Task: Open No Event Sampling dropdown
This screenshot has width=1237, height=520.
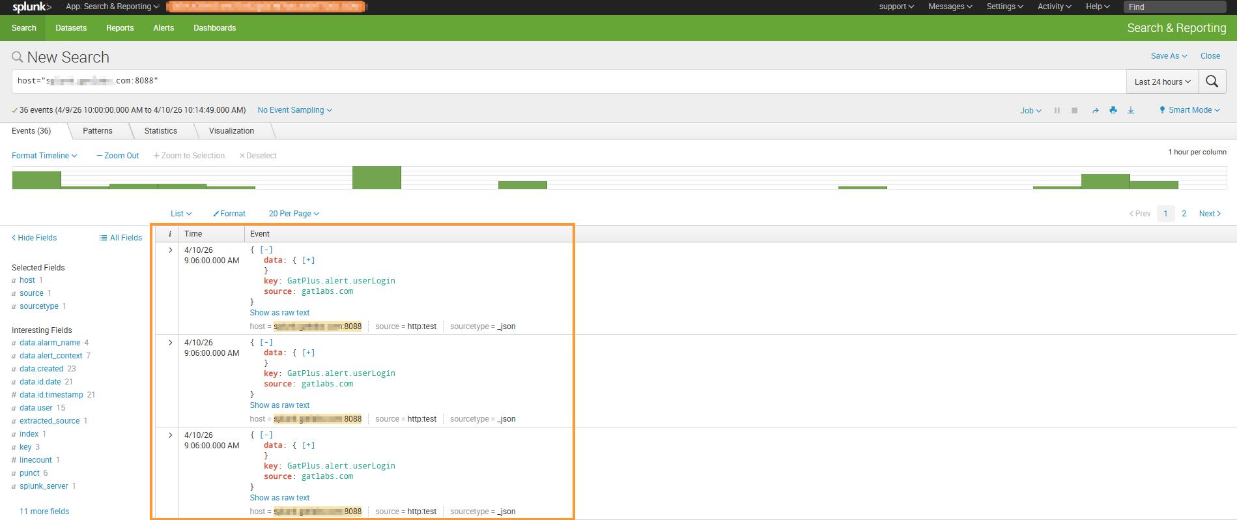Action: 295,110
